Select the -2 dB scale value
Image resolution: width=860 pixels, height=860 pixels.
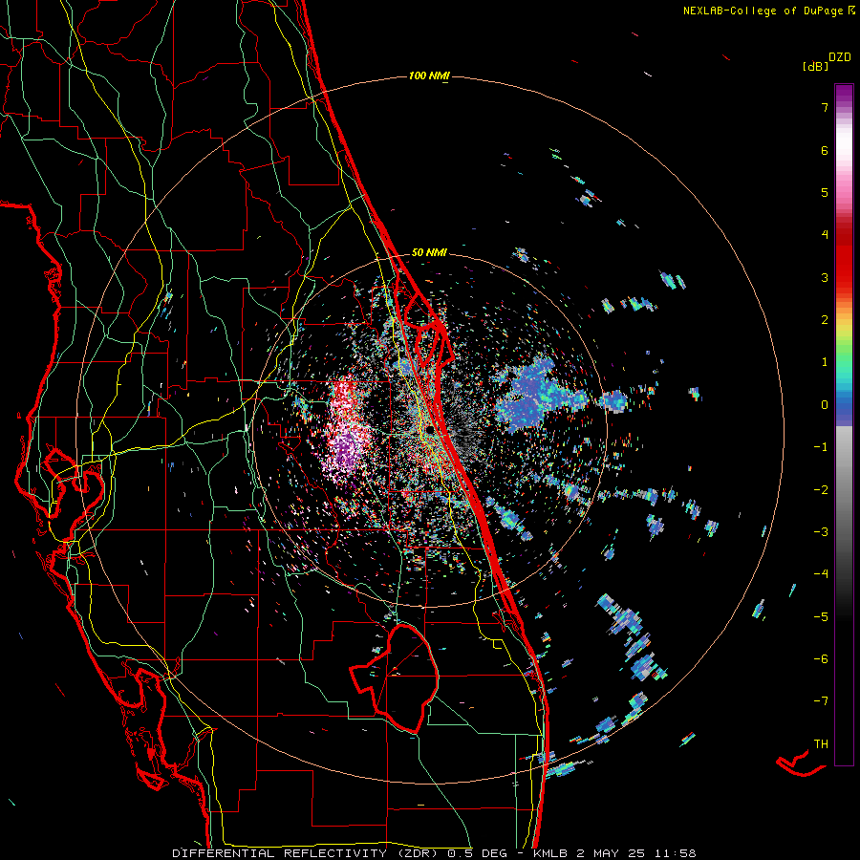pos(821,489)
